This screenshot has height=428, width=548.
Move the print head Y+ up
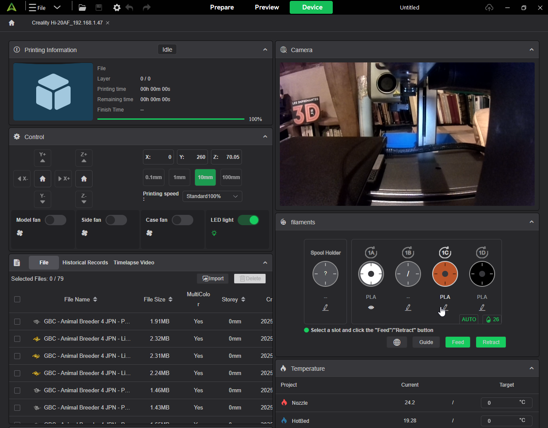(x=43, y=158)
